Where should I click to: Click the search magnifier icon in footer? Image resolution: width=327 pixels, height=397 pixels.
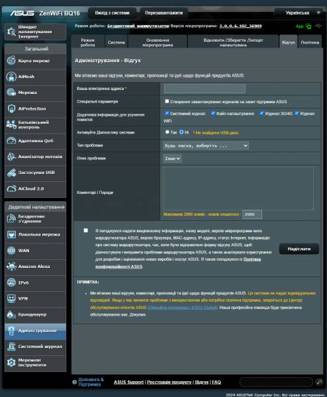point(319,382)
